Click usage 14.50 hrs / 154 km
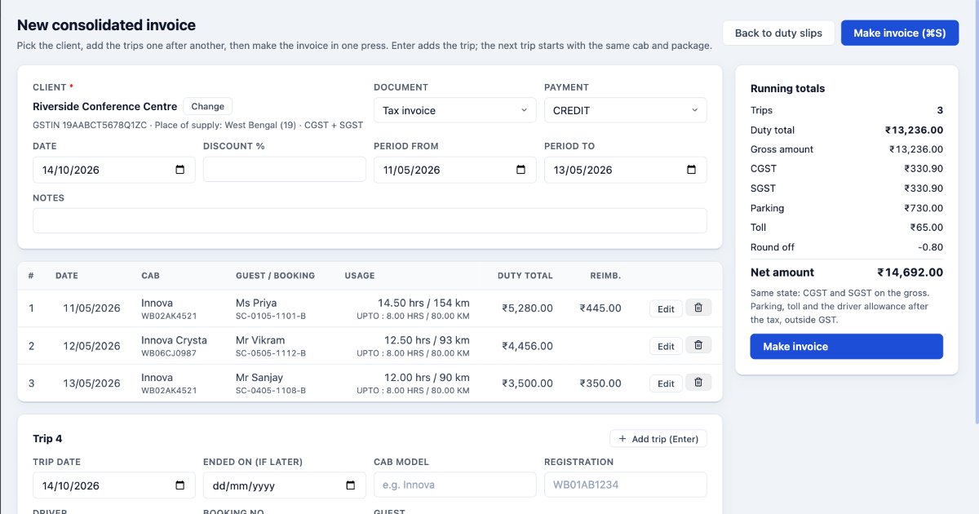Viewport: 979px width, 514px height. (x=423, y=303)
